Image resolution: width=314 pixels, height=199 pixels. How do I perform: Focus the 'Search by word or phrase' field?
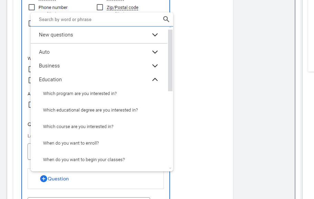point(98,20)
